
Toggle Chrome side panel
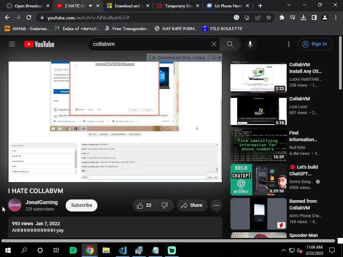(314, 17)
